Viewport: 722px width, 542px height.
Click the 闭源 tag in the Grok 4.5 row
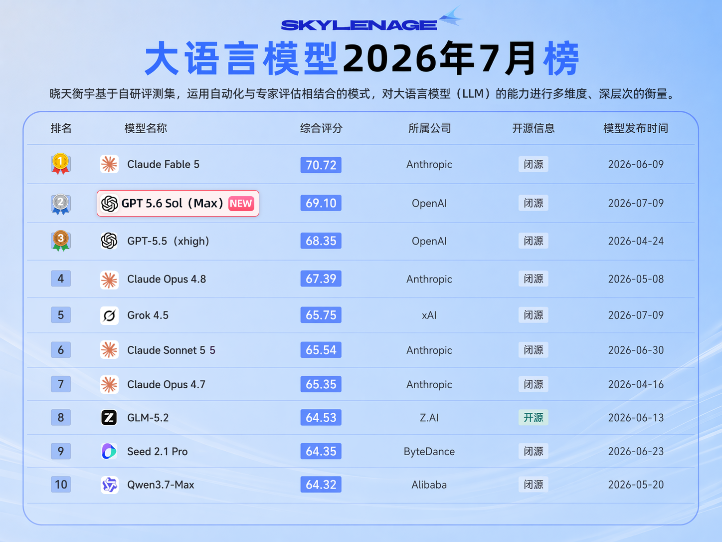[x=534, y=315]
